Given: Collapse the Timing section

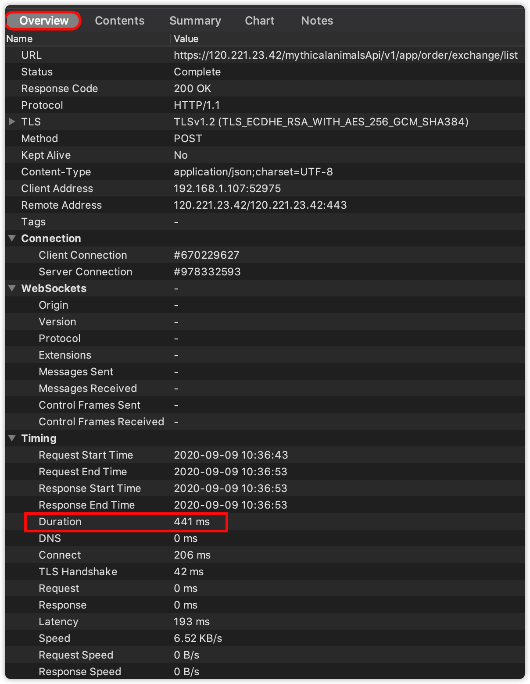Looking at the screenshot, I should point(12,438).
